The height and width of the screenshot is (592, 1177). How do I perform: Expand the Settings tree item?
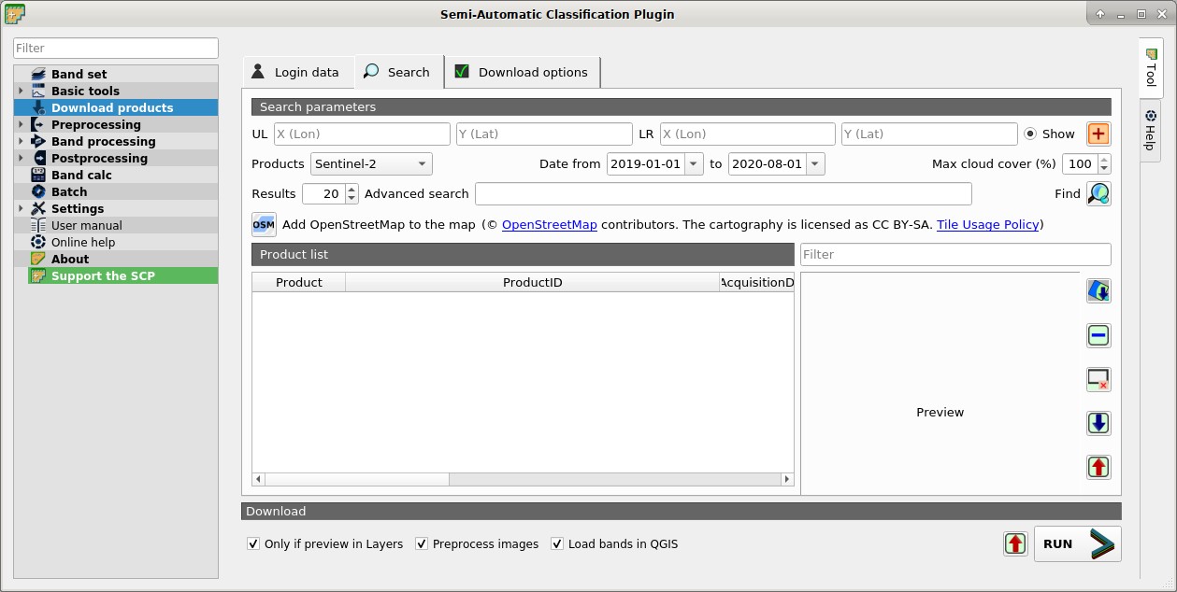pyautogui.click(x=21, y=208)
